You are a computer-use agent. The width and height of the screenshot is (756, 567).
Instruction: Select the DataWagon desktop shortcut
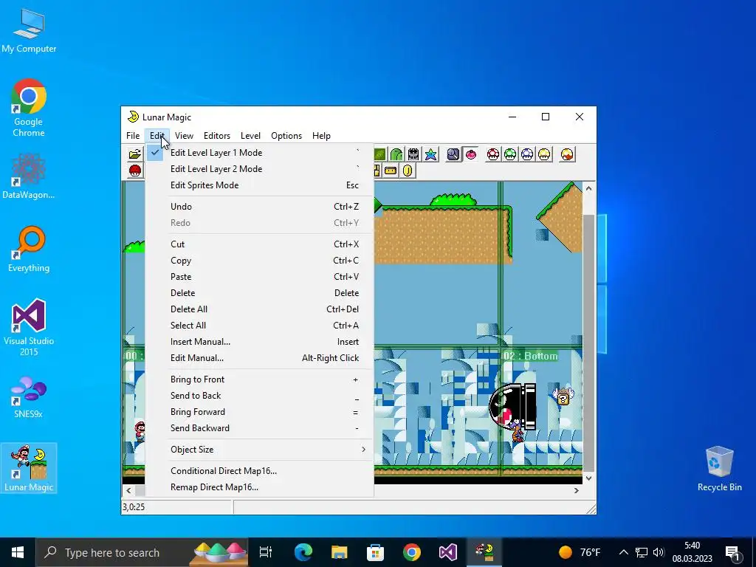click(x=29, y=176)
